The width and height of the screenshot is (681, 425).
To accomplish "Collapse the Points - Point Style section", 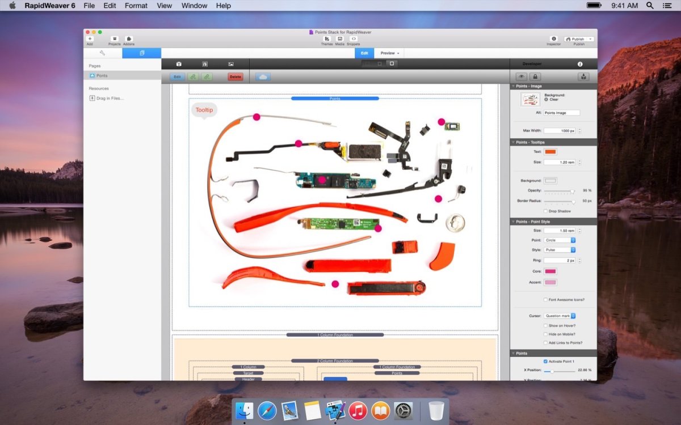I will tap(513, 222).
